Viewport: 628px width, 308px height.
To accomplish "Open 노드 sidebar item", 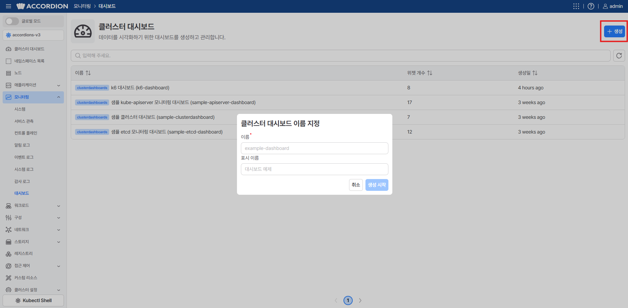I will coord(33,73).
